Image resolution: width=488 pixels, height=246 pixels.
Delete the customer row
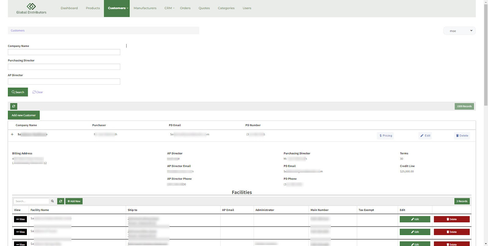tap(462, 135)
